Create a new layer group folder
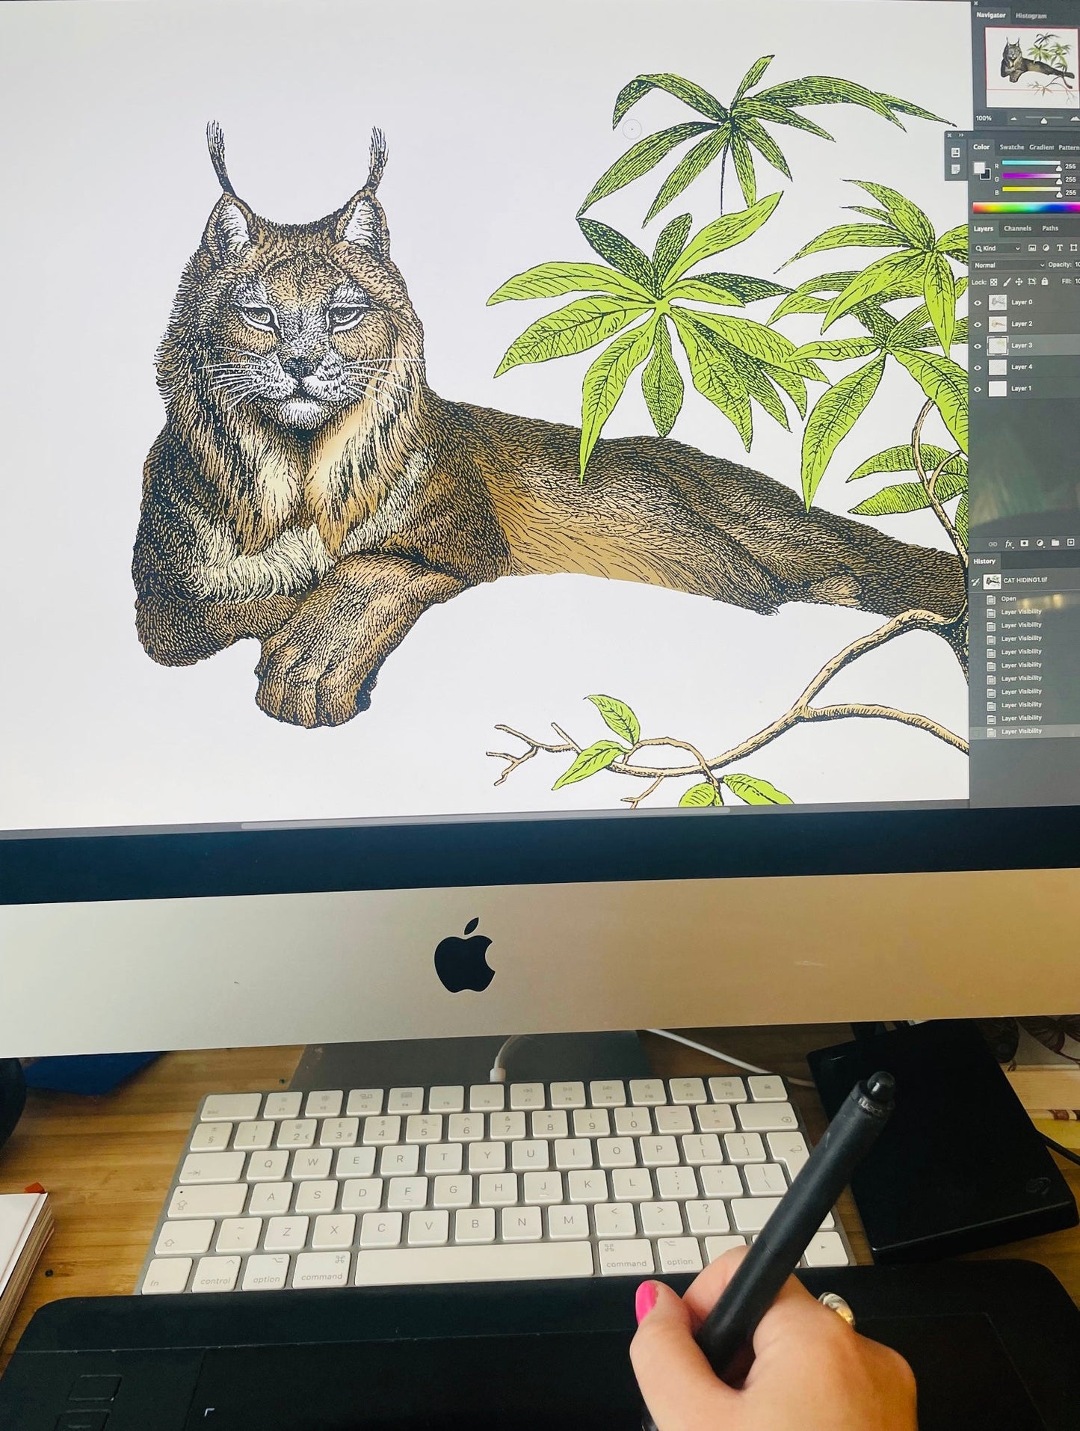This screenshot has width=1080, height=1431. [x=1055, y=544]
